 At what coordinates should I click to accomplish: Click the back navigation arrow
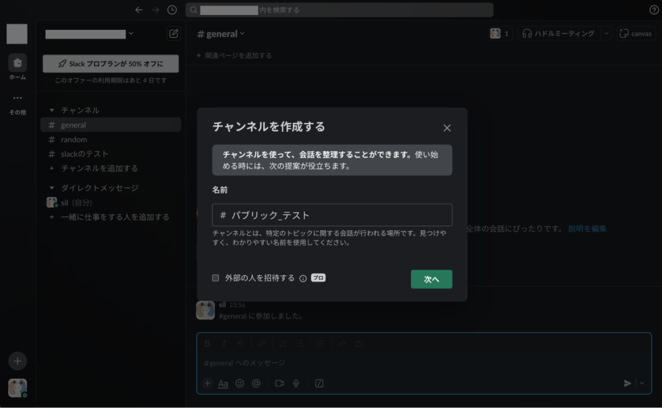click(138, 10)
